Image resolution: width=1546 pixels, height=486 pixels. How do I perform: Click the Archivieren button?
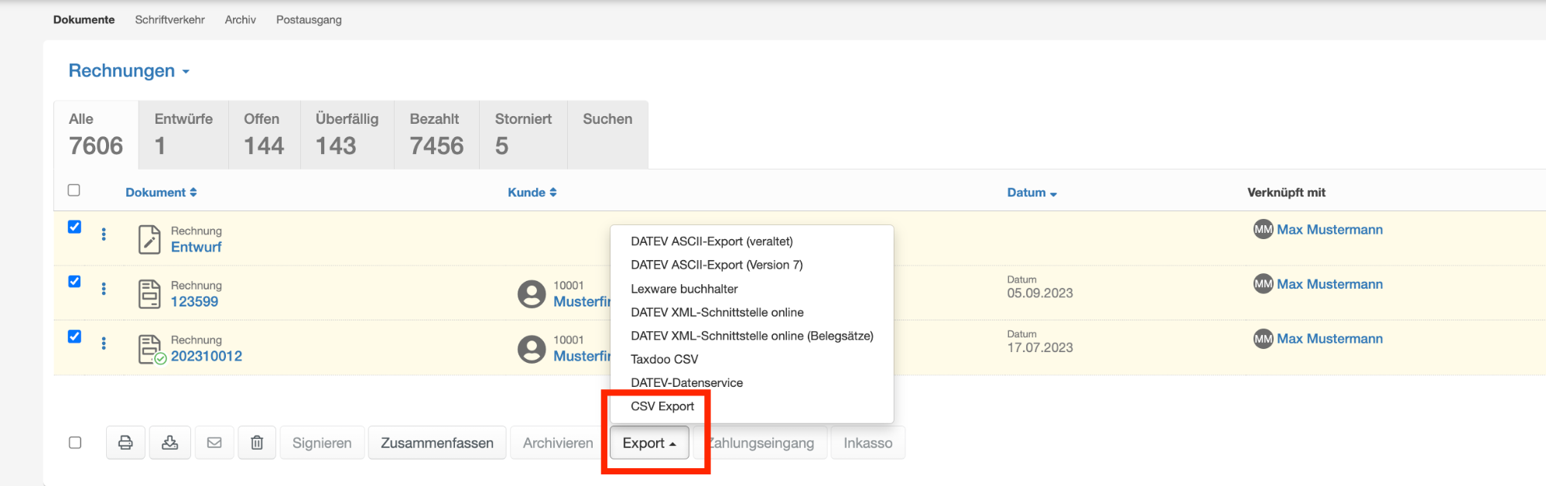(x=558, y=443)
